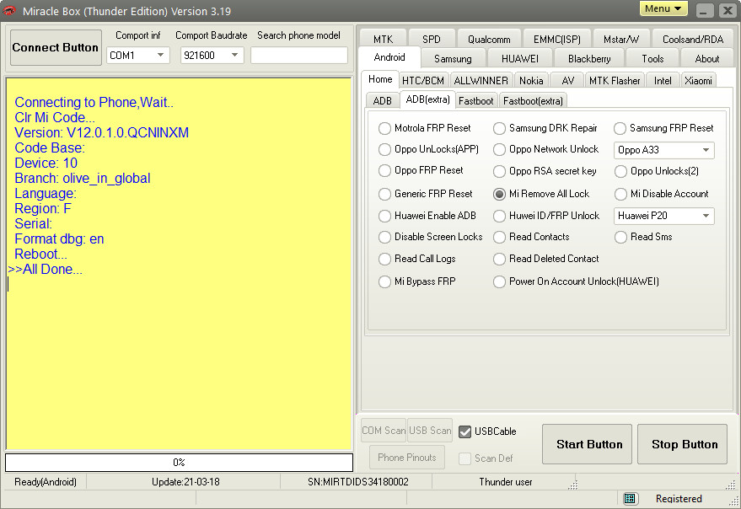Viewport: 741px width, 509px height.
Task: Select the Xiaomi sub-tab
Action: [x=698, y=81]
